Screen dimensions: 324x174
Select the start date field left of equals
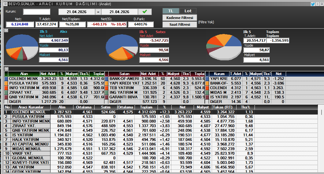(77, 12)
